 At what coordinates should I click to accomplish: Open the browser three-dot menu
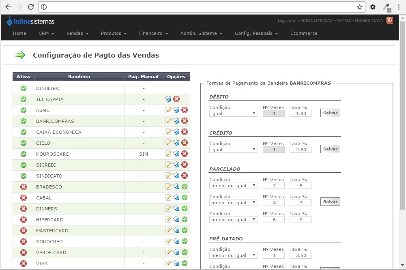tap(399, 7)
